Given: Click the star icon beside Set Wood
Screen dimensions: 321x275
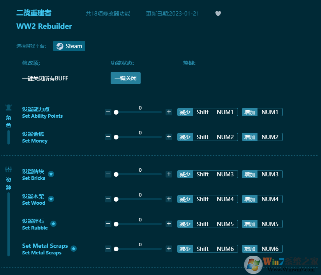Looking at the screenshot, I should click(51, 199).
